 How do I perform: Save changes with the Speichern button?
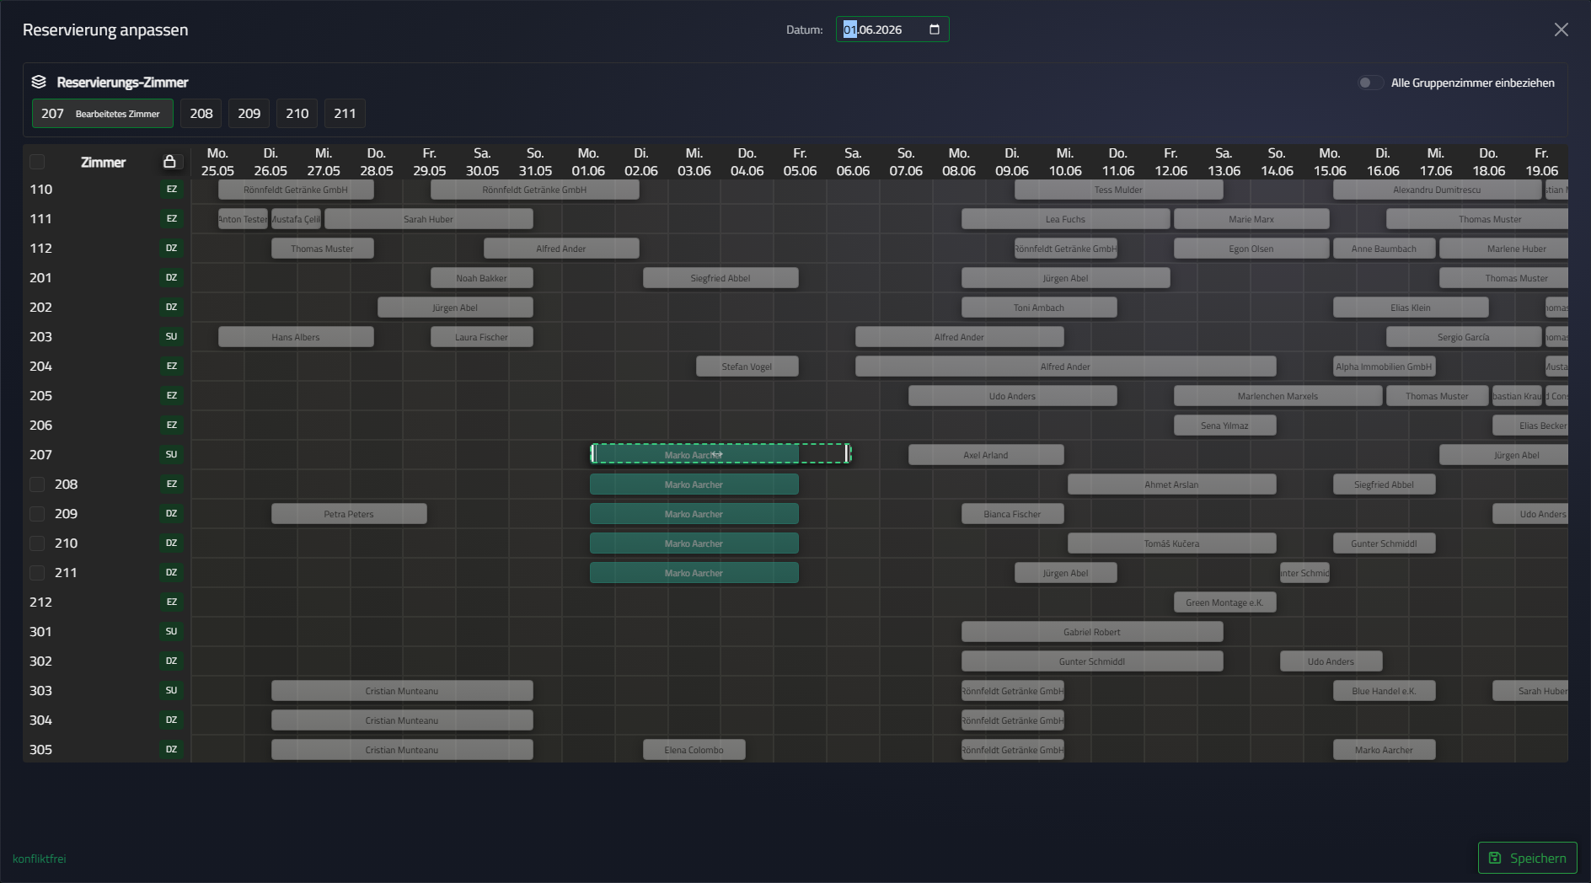coord(1527,858)
